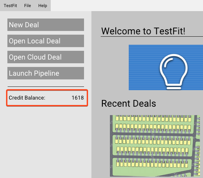Select Open Cloud Deal
The height and width of the screenshot is (178, 203).
coord(46,57)
